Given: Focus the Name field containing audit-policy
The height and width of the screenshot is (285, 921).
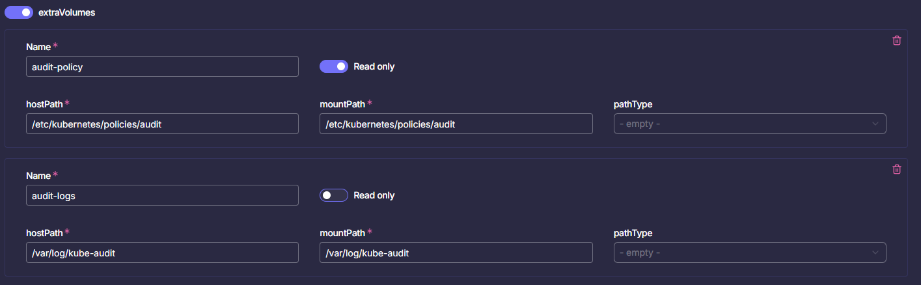Looking at the screenshot, I should click(162, 66).
